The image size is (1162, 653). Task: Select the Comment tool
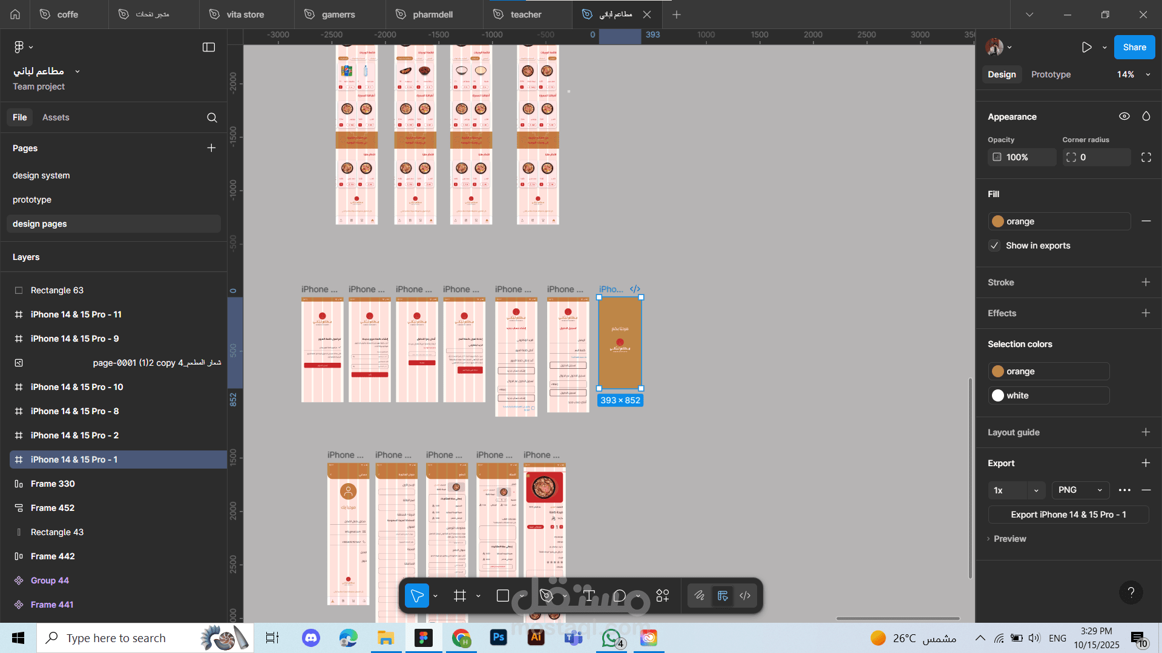(619, 596)
